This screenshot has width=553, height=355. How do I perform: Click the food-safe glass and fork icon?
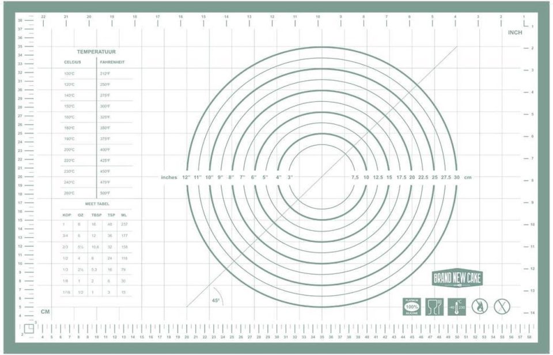pyautogui.click(x=434, y=307)
